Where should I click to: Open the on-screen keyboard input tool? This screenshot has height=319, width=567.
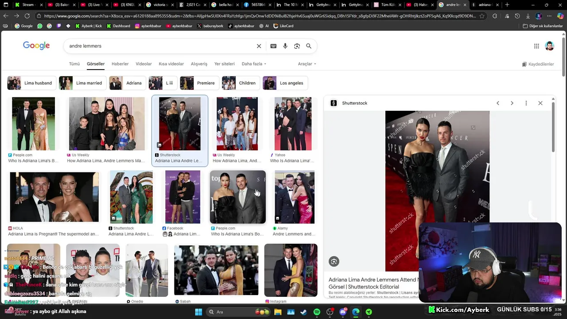[273, 46]
